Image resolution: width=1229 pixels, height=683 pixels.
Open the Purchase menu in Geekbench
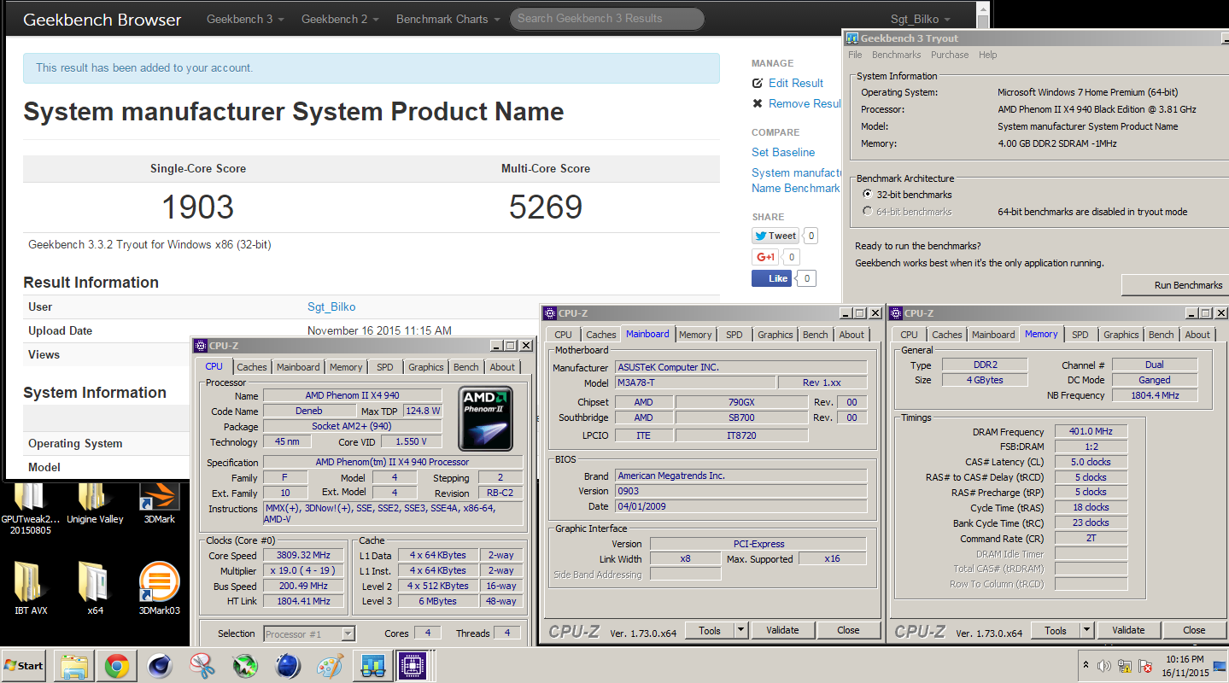(950, 55)
